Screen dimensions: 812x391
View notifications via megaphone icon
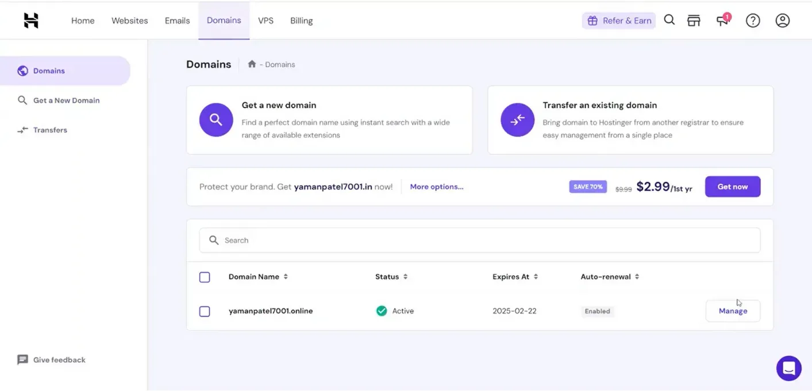722,21
